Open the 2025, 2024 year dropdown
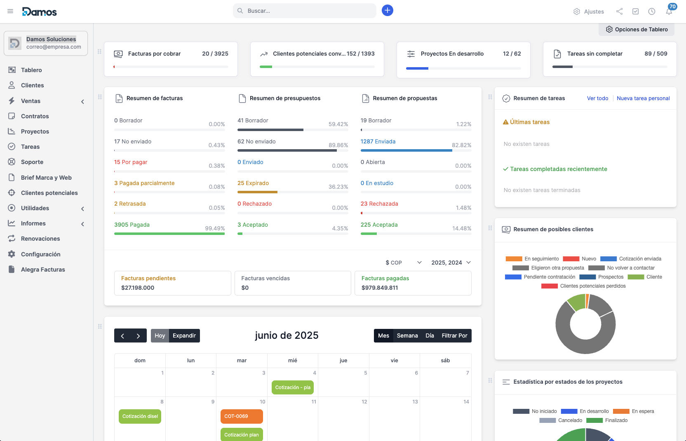The width and height of the screenshot is (686, 441). [451, 263]
